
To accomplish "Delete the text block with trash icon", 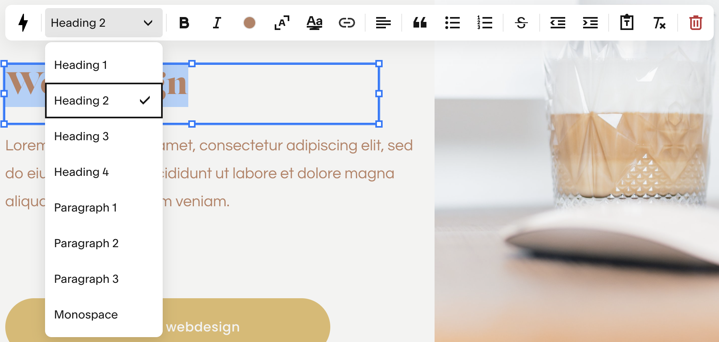I will 696,23.
